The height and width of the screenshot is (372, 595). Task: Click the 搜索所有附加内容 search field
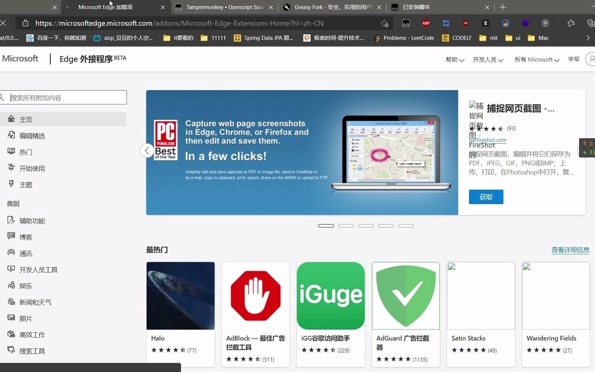tap(63, 98)
